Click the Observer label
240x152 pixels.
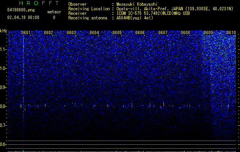[77, 4]
